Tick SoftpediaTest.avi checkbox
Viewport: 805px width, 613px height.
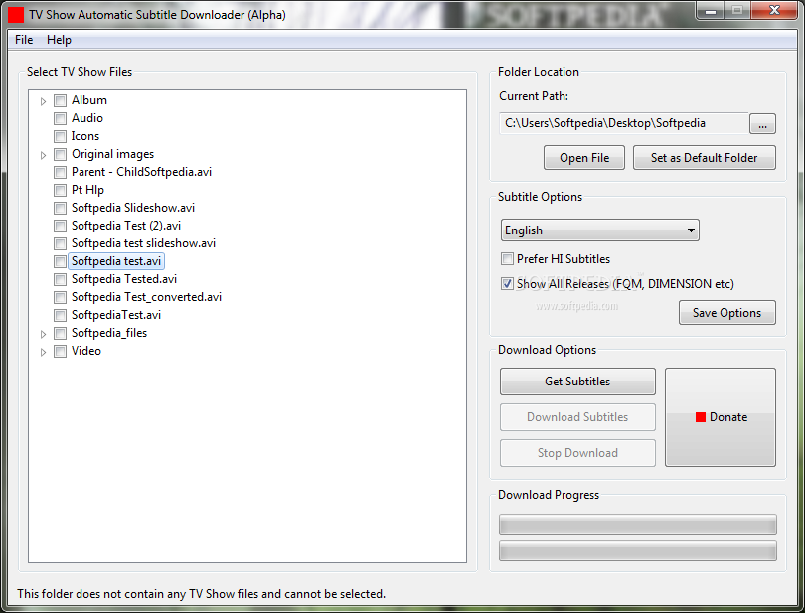pyautogui.click(x=60, y=315)
